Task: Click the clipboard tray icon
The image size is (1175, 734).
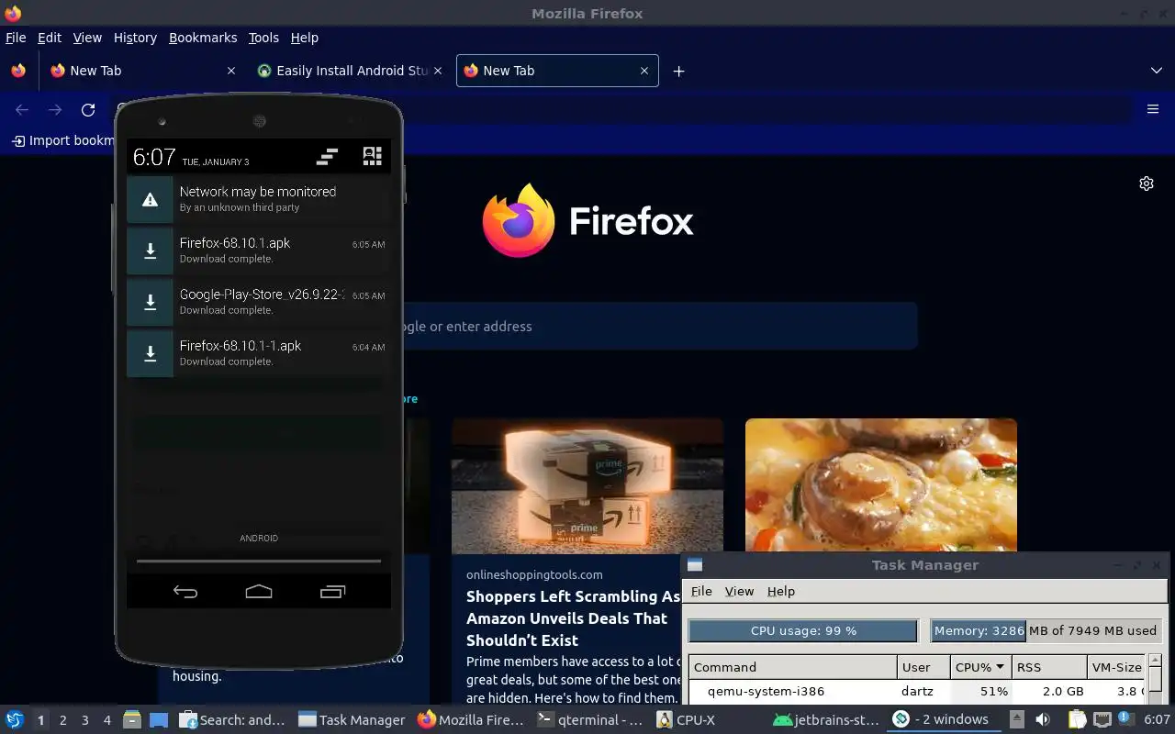Action: pyautogui.click(x=1077, y=719)
